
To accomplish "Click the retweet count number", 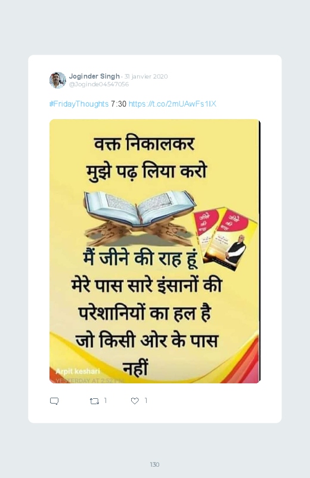I will (106, 400).
